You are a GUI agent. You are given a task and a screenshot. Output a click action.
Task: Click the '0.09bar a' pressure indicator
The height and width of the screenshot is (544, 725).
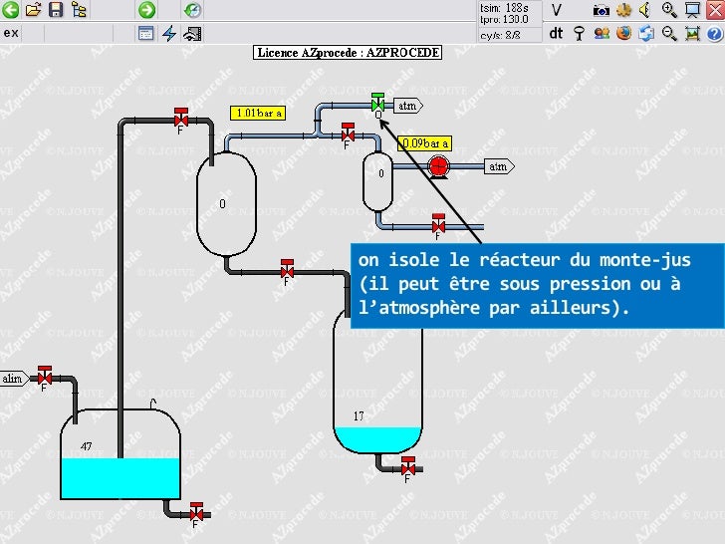(424, 143)
